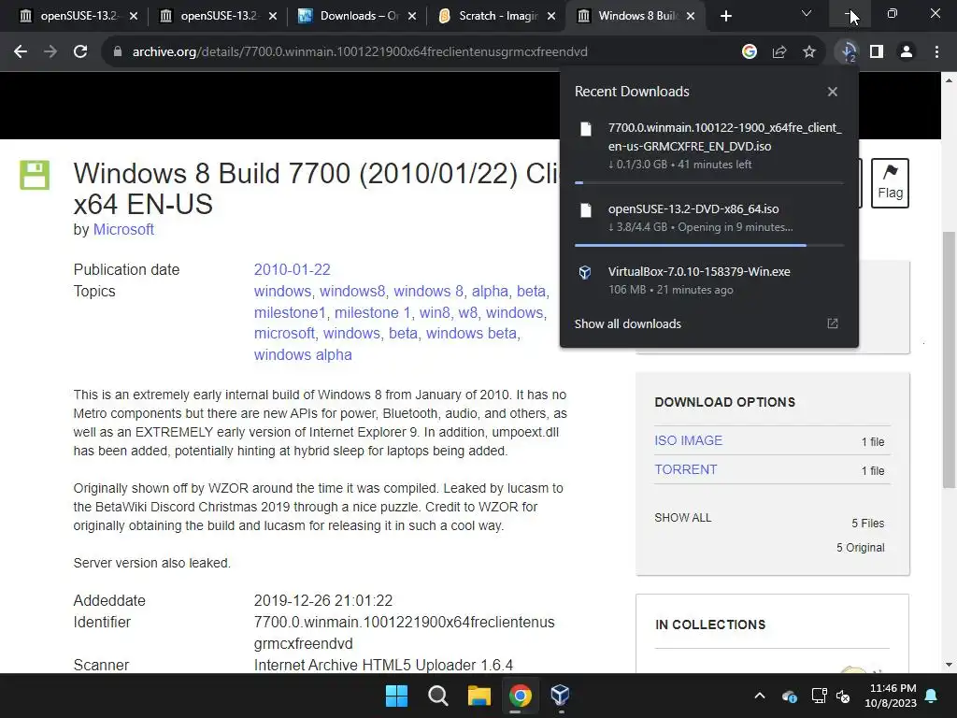
Task: Open the Windows Start menu
Action: [396, 695]
